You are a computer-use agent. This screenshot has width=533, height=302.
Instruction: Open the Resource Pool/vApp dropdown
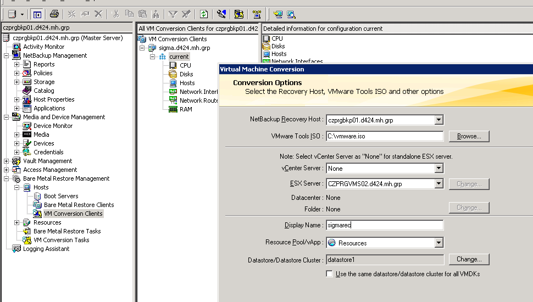click(x=439, y=243)
